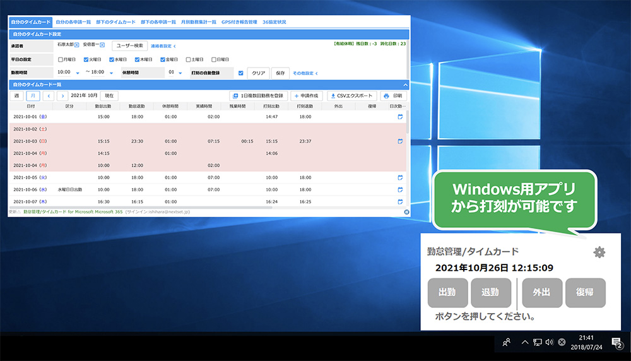
Task: Click the 2021-10-02 (土) row date
Action: 30,129
